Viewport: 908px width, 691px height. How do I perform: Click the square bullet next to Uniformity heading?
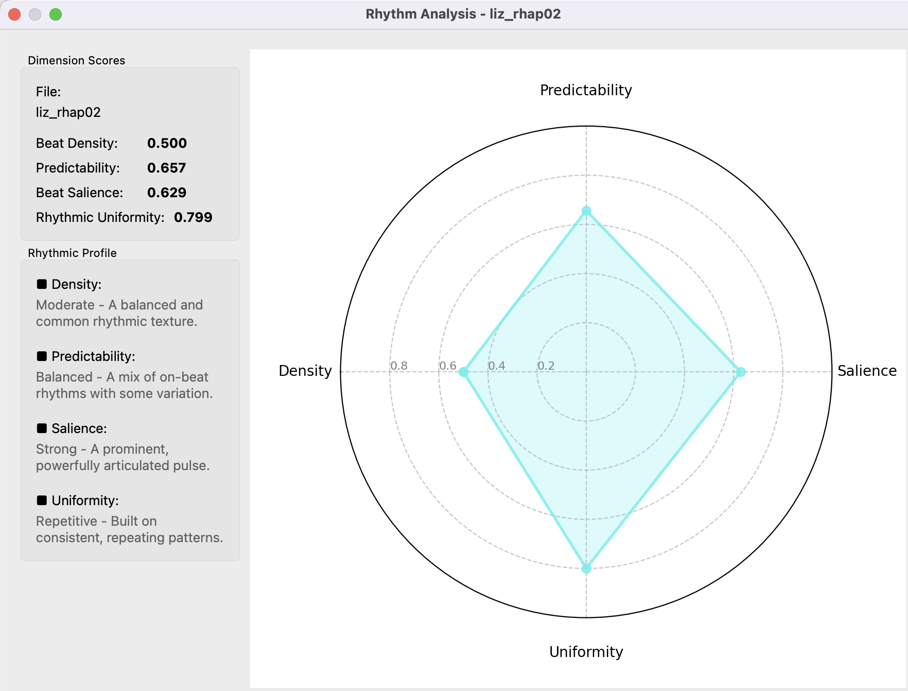(42, 500)
